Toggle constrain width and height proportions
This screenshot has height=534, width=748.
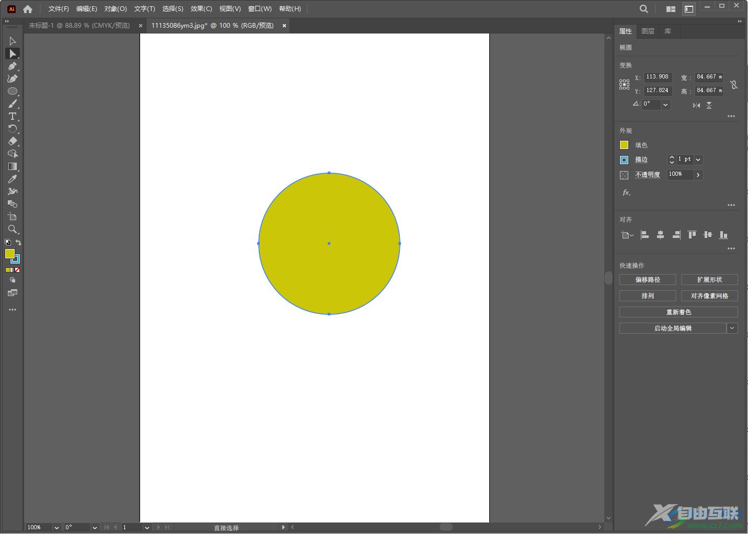point(734,84)
